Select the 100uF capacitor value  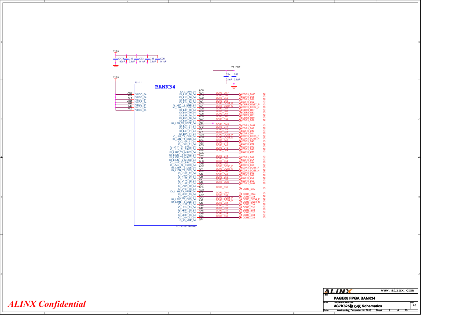pyautogui.click(x=121, y=62)
